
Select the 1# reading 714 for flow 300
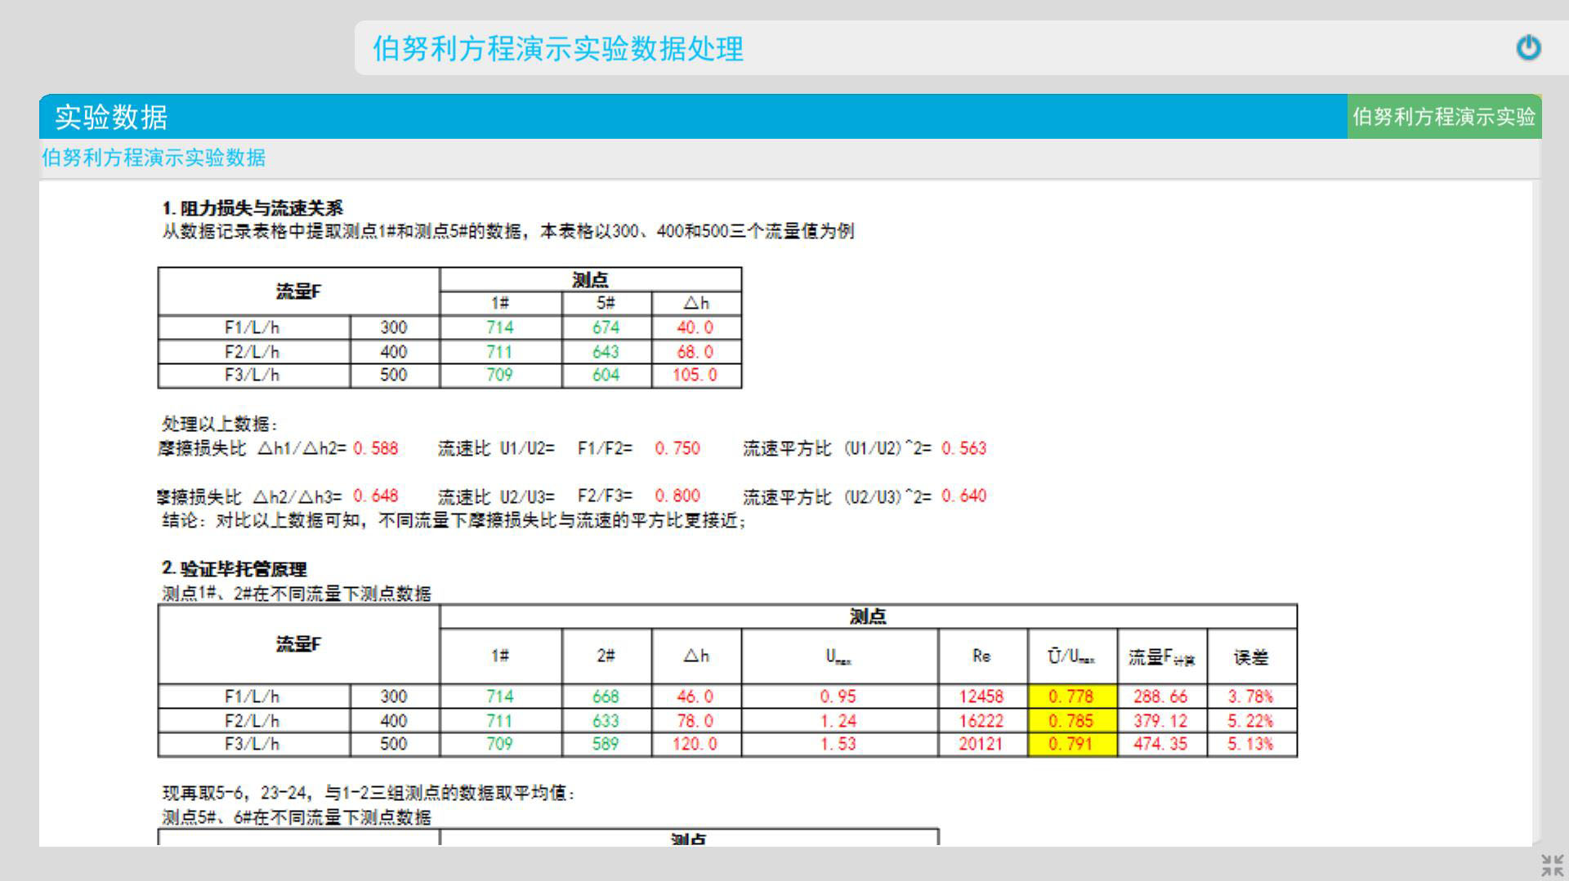tap(499, 327)
